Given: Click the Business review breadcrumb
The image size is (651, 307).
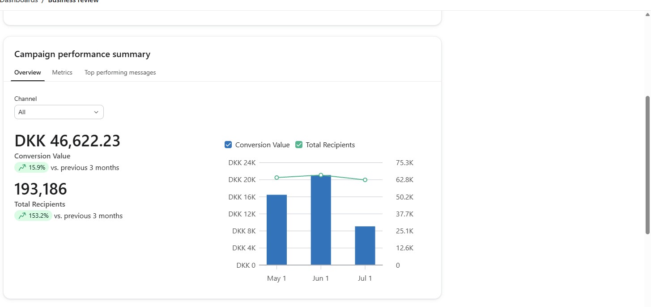Looking at the screenshot, I should point(73,2).
